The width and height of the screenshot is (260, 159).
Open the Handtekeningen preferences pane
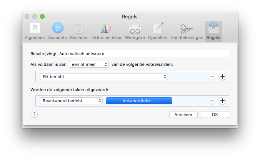[x=187, y=31]
